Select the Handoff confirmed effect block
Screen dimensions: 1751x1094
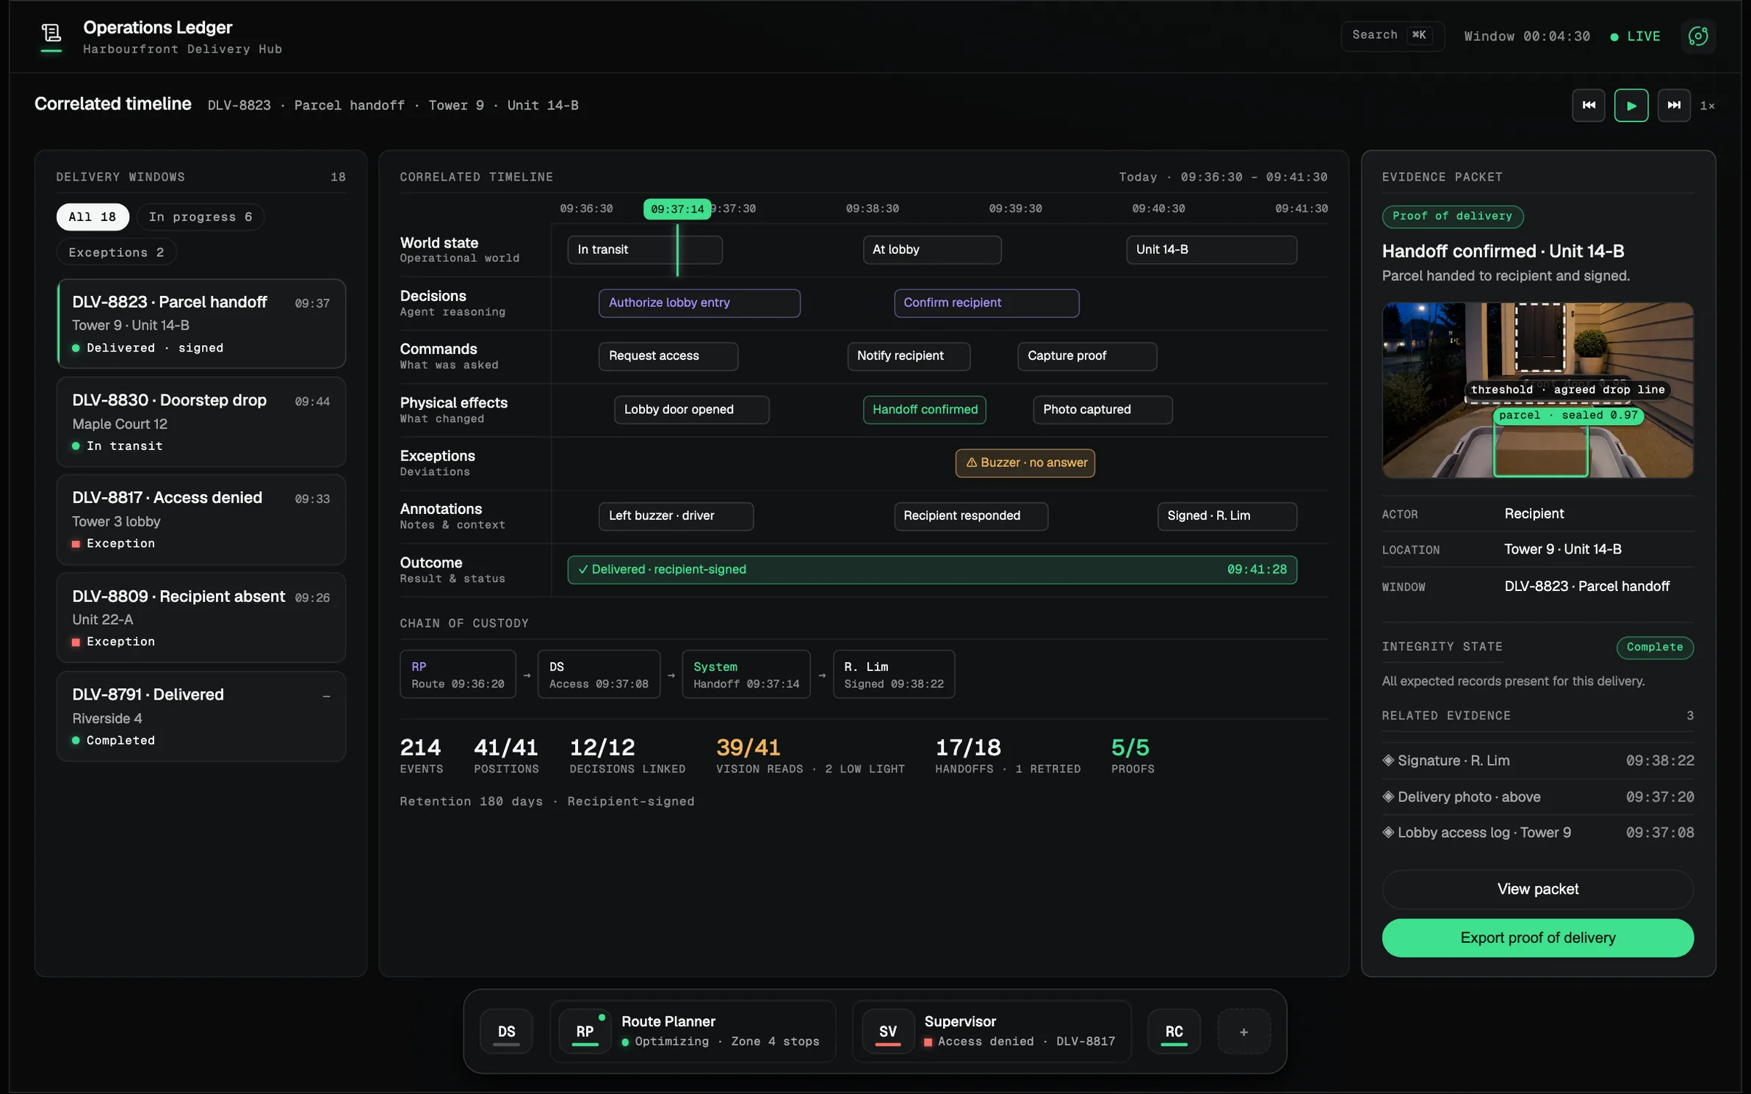pyautogui.click(x=925, y=409)
